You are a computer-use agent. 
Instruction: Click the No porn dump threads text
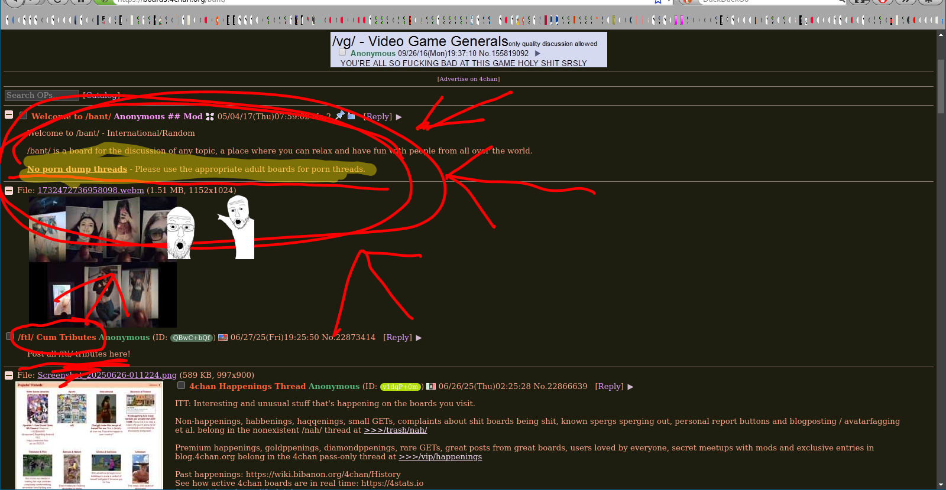[77, 169]
